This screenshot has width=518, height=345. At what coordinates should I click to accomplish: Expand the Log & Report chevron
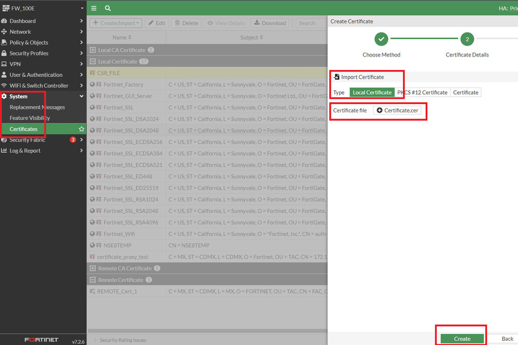[81, 151]
